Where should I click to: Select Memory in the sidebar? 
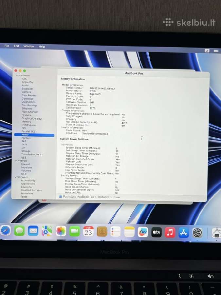pyautogui.click(x=26, y=122)
